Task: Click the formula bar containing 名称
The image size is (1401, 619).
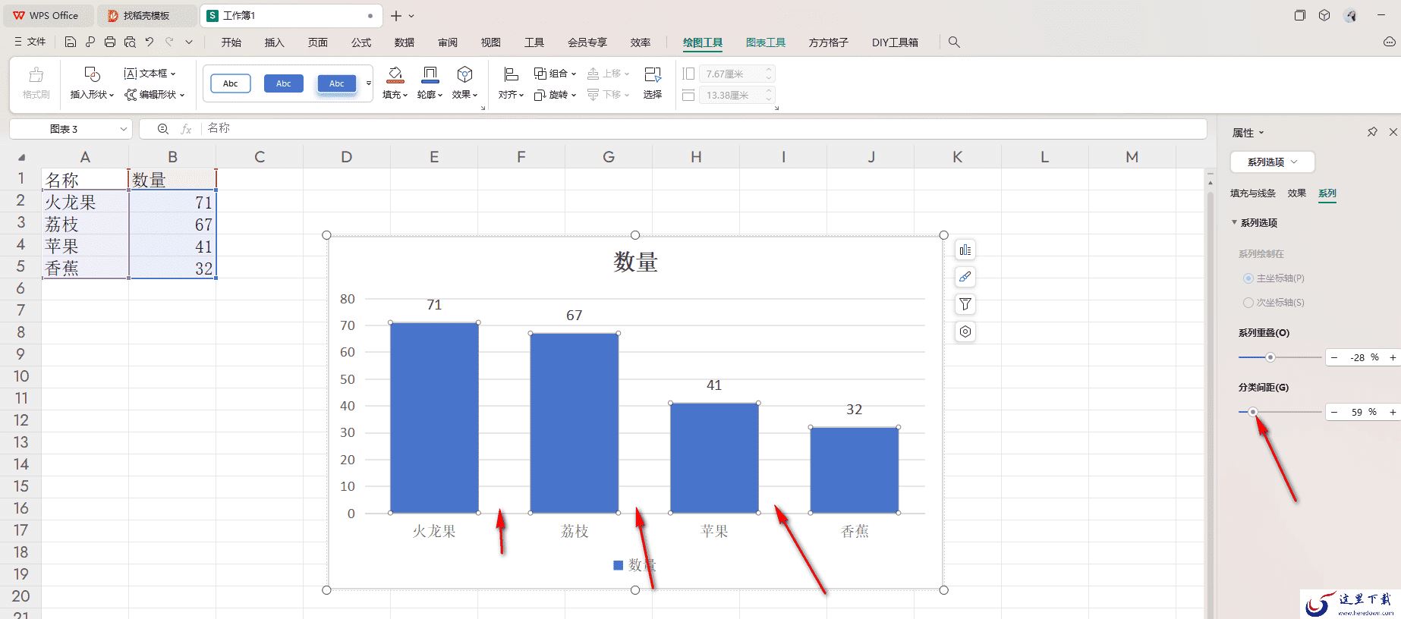Action: (x=672, y=129)
